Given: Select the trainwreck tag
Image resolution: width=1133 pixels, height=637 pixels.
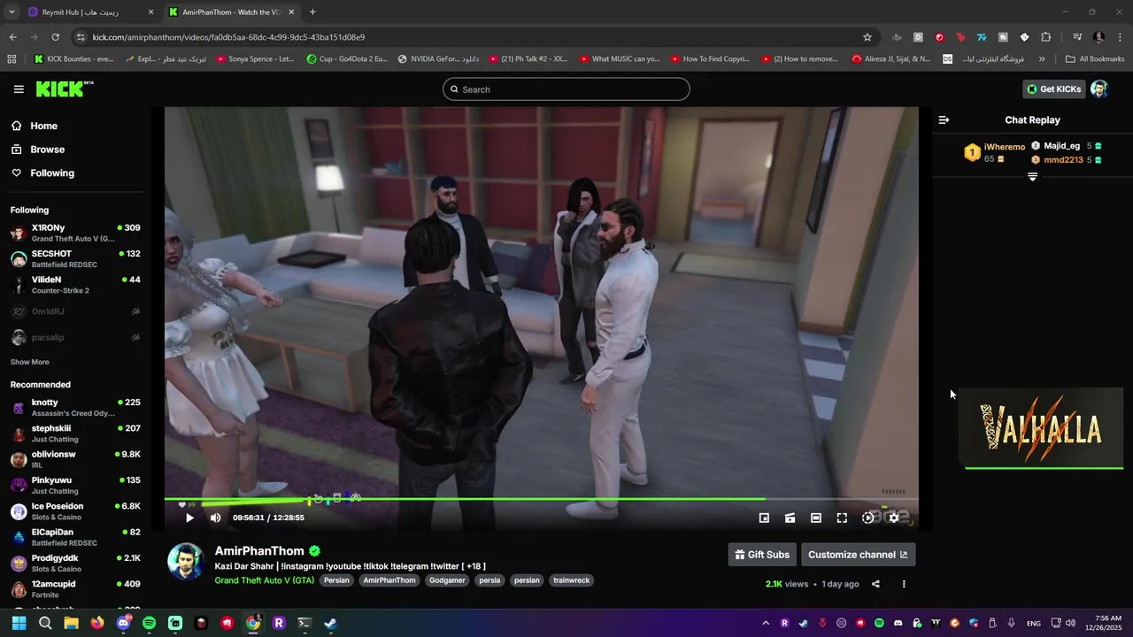Looking at the screenshot, I should pos(571,580).
